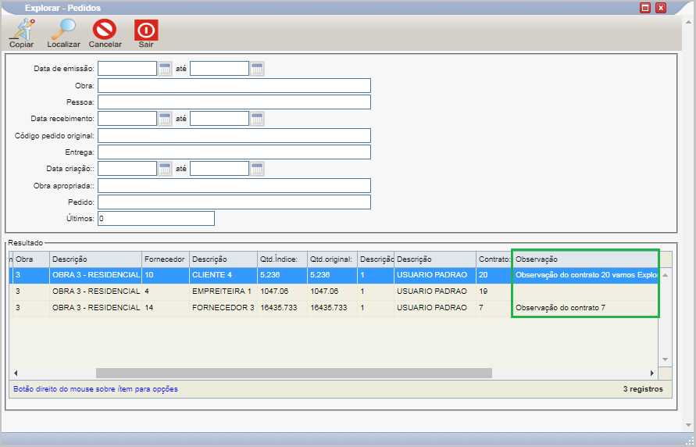Click the Pessoa input field

[x=234, y=102]
